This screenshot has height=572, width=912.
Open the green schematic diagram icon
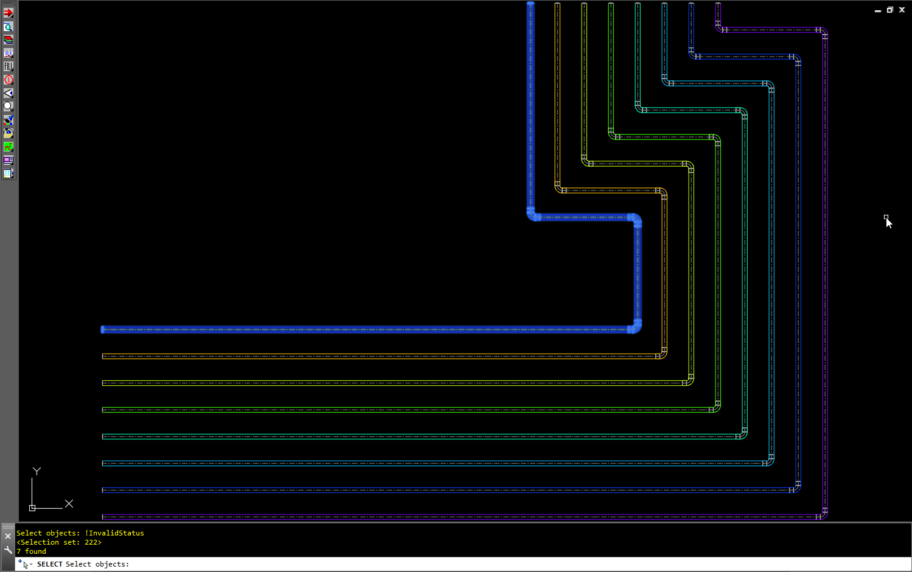9,147
